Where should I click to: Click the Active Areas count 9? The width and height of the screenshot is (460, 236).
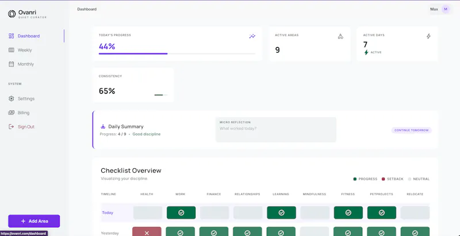(278, 50)
